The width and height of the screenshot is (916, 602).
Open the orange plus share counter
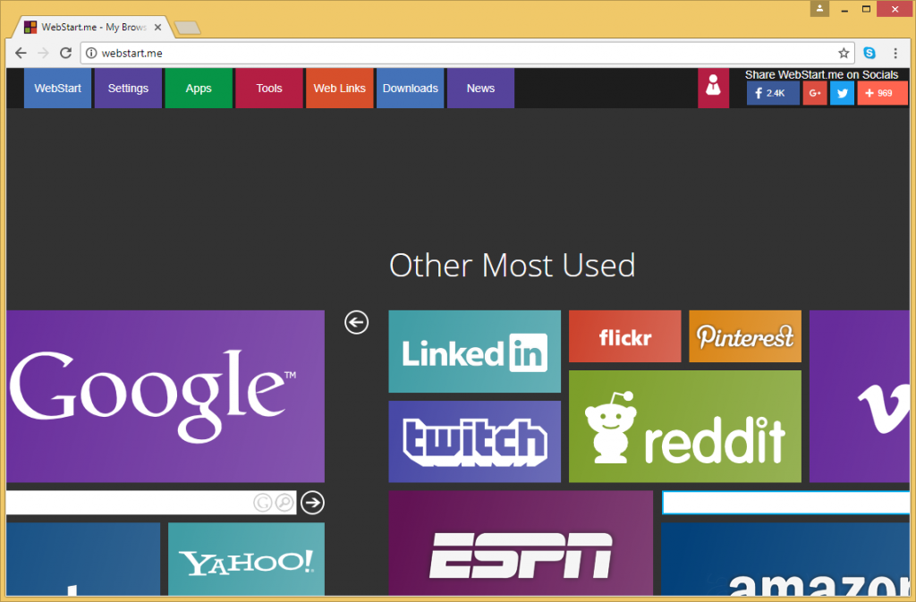[882, 93]
